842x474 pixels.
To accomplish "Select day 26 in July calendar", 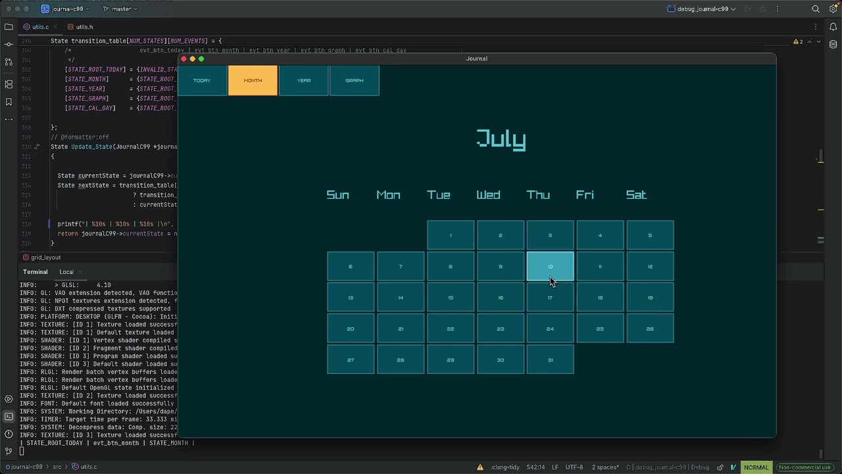I will 650,329.
